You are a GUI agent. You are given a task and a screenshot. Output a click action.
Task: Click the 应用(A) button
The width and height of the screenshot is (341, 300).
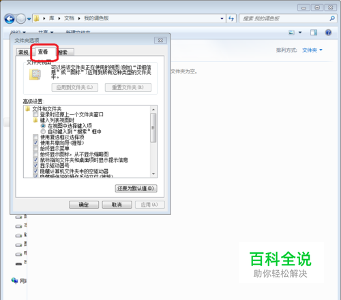149,205
